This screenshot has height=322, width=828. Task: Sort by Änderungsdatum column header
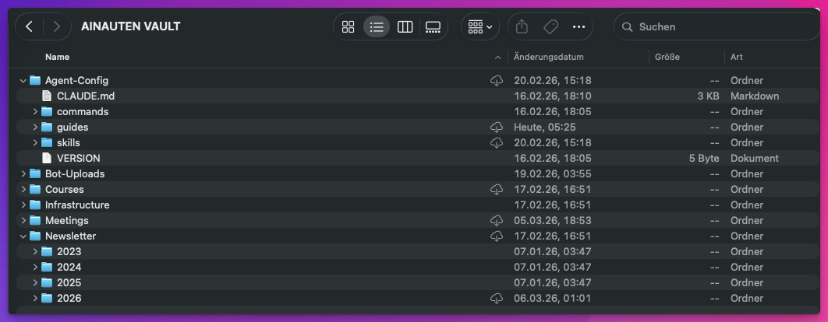(549, 57)
